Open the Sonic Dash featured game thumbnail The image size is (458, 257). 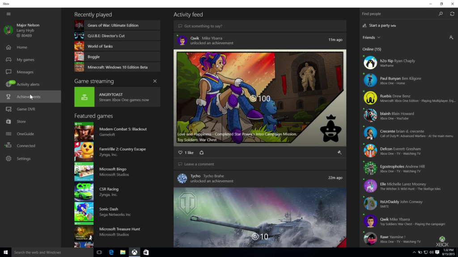[x=84, y=212]
